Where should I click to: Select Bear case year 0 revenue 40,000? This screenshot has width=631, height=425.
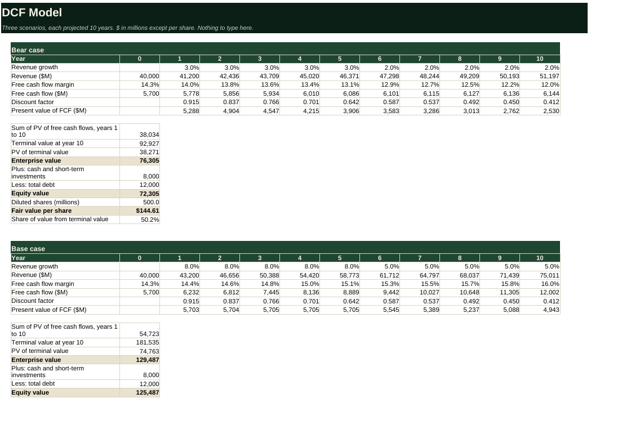(x=140, y=76)
